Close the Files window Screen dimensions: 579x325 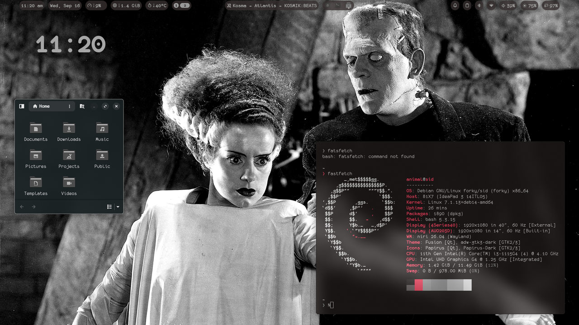(116, 106)
